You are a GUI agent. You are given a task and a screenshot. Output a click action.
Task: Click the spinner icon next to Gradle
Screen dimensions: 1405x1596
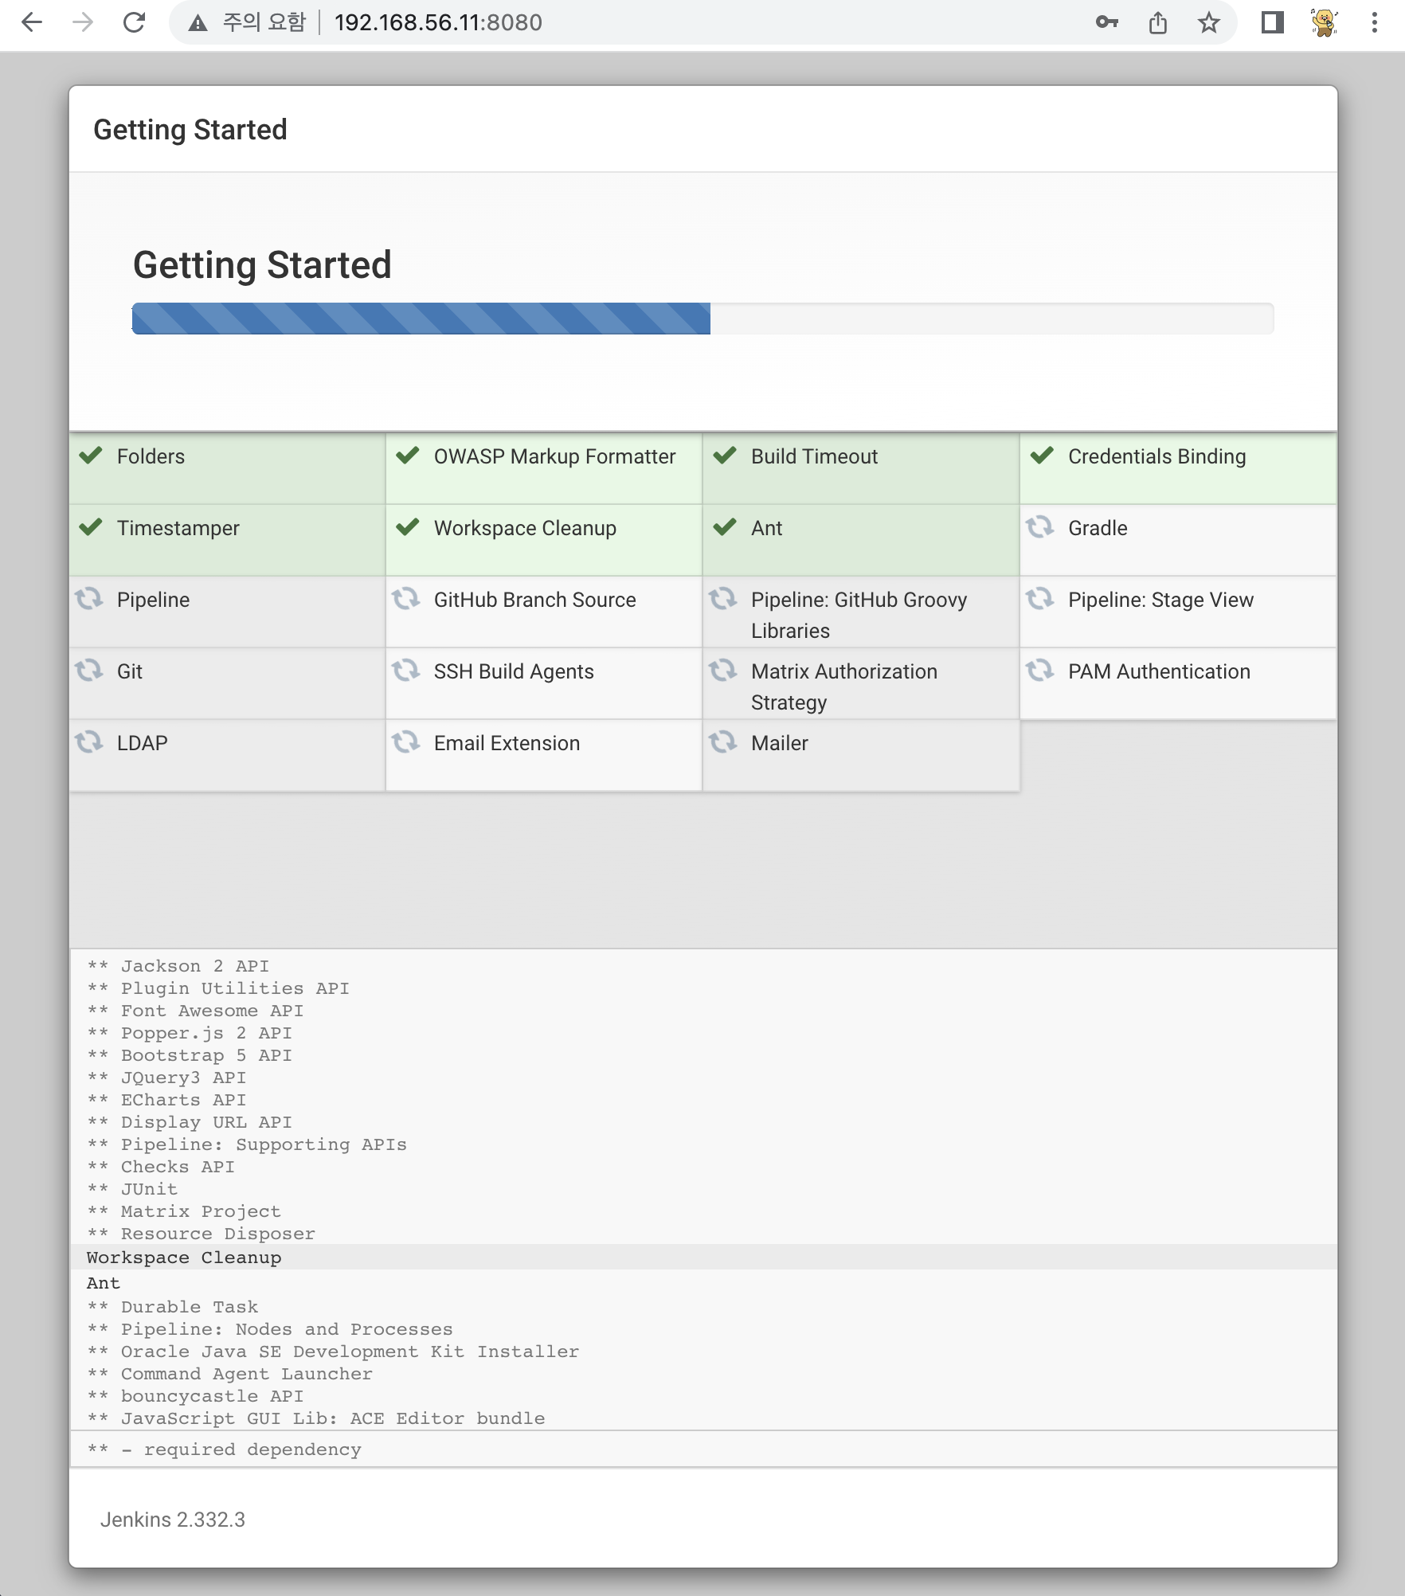click(1040, 526)
